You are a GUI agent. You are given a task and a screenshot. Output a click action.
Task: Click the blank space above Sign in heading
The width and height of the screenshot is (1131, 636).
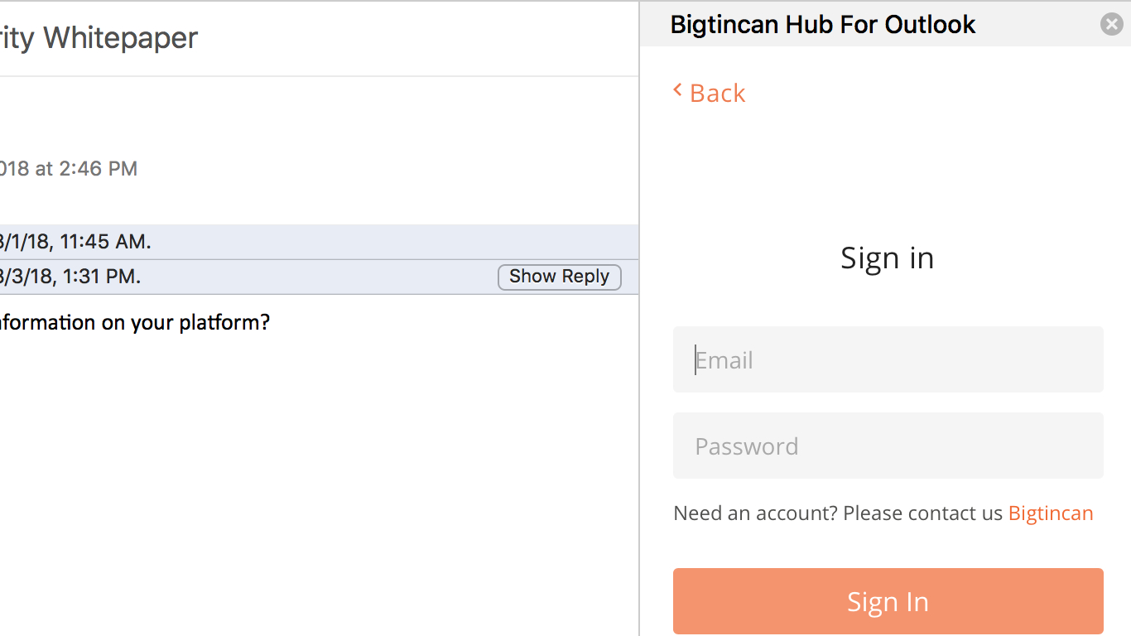click(x=888, y=174)
